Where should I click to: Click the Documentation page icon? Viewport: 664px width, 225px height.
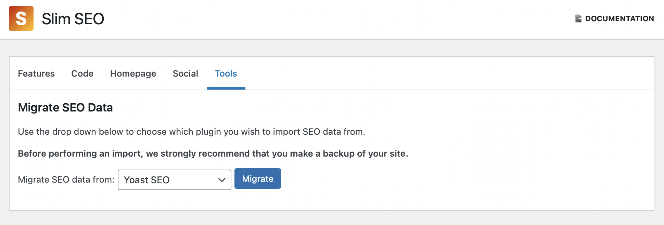pyautogui.click(x=578, y=18)
